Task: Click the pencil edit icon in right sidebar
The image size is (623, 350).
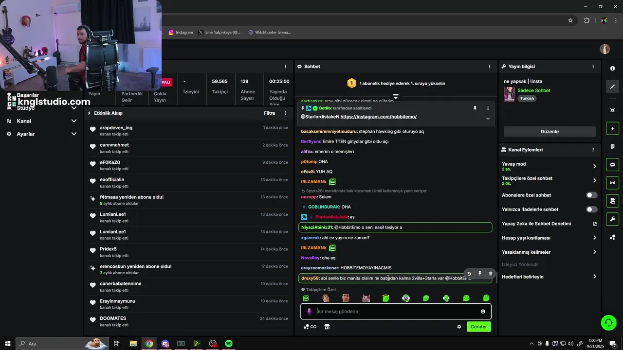Action: pyautogui.click(x=612, y=87)
